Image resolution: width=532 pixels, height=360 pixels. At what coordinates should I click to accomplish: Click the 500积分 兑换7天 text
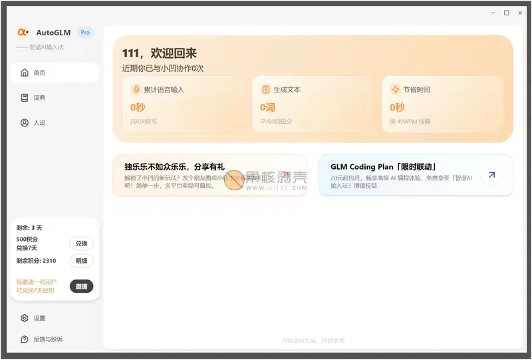click(x=27, y=244)
